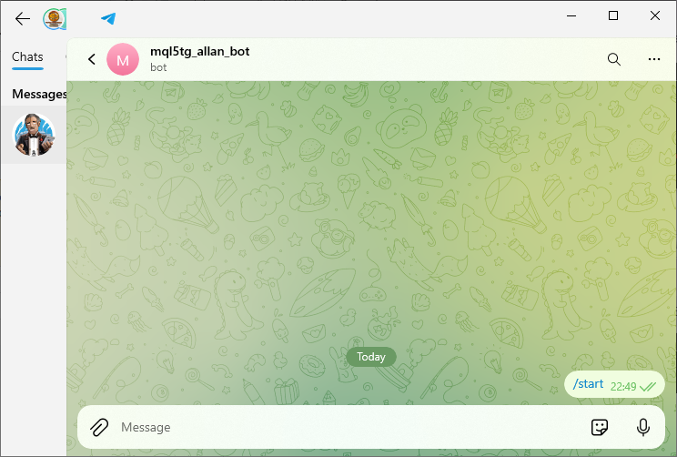Open the community logo icon in title bar
This screenshot has height=457, width=677.
pos(55,19)
